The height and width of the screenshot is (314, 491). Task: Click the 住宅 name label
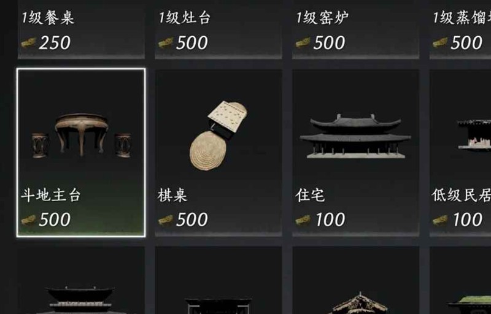pyautogui.click(x=310, y=196)
